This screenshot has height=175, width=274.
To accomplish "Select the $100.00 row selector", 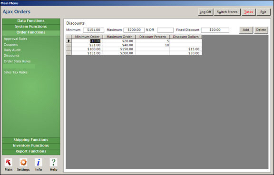I will [68, 49].
